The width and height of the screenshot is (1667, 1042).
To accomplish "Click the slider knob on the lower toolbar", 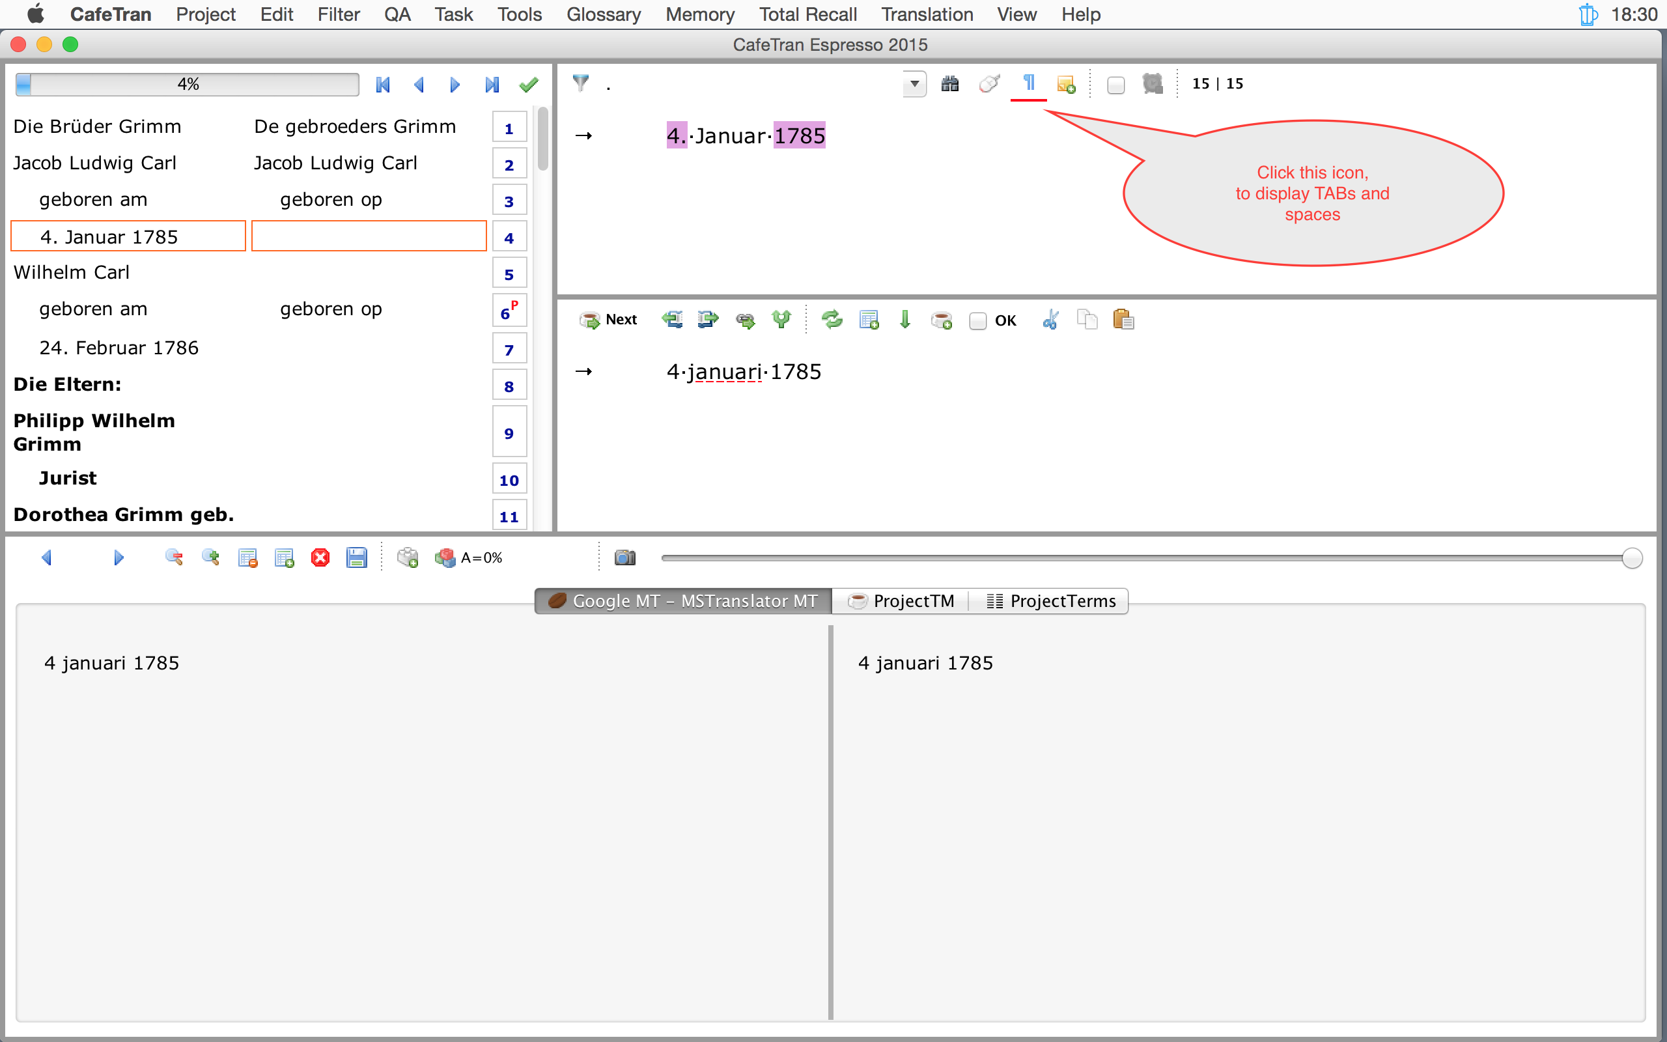I will point(1631,557).
